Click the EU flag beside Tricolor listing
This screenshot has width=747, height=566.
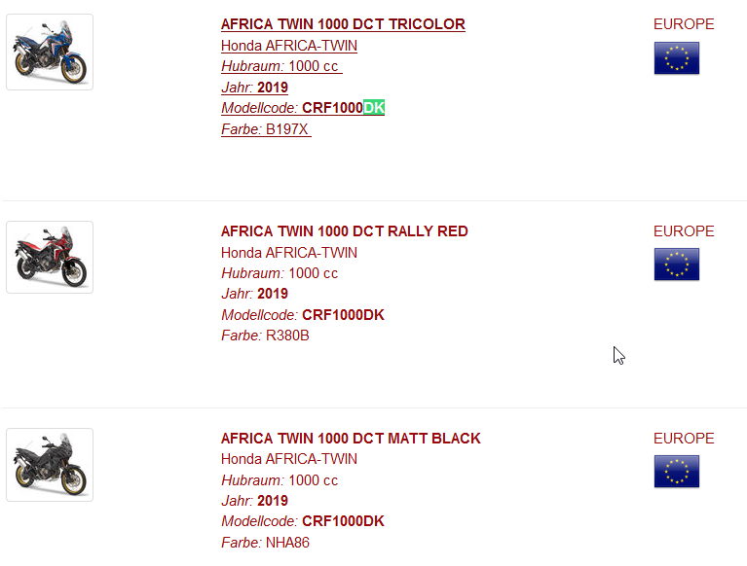[x=676, y=58]
